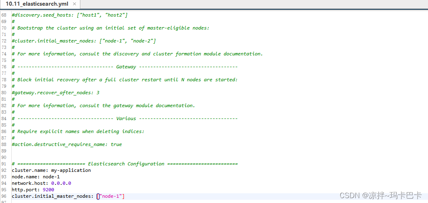The width and height of the screenshot is (428, 203).
Task: Click the node.name: node-1 line
Action: coord(36,177)
